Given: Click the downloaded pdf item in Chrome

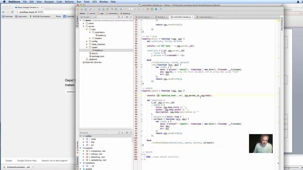Looking at the screenshot, I should pyautogui.click(x=18, y=167).
